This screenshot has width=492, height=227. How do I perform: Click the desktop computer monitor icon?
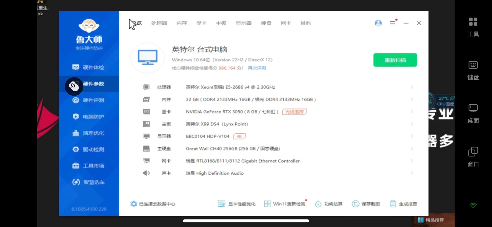click(x=147, y=58)
